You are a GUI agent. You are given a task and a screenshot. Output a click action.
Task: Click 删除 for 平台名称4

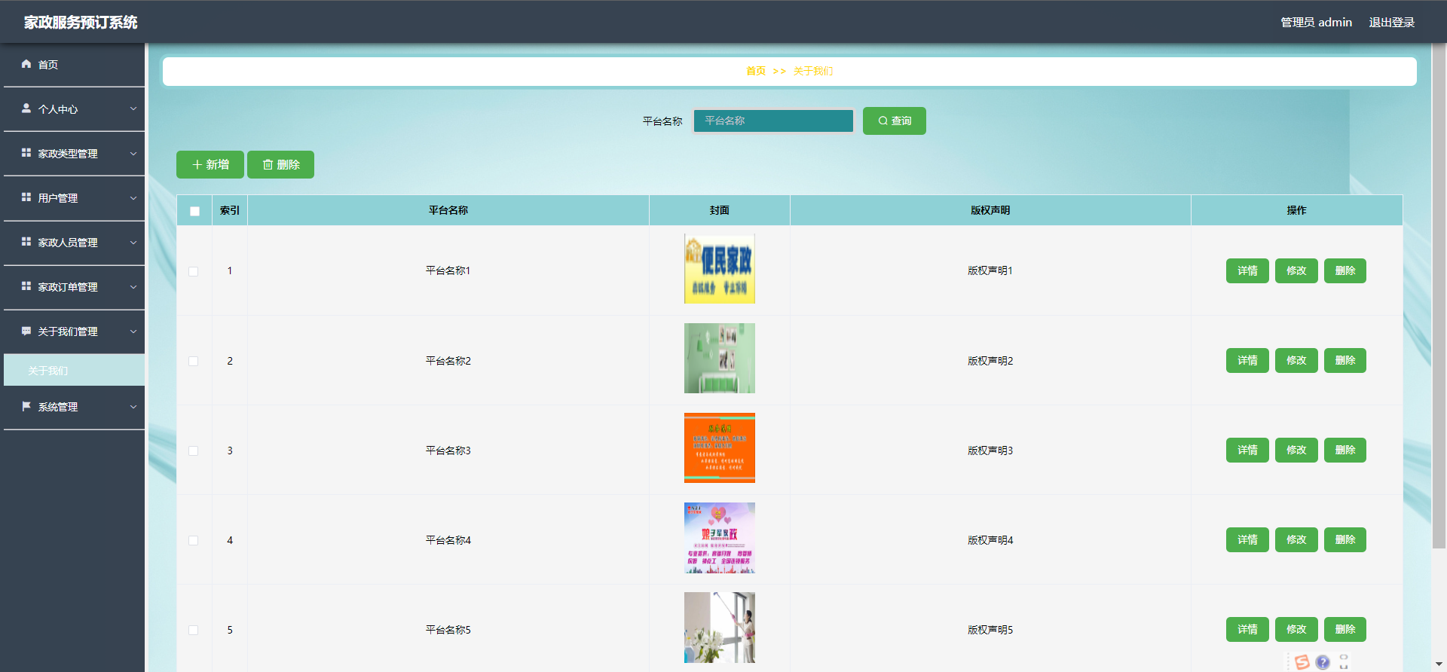tap(1345, 539)
